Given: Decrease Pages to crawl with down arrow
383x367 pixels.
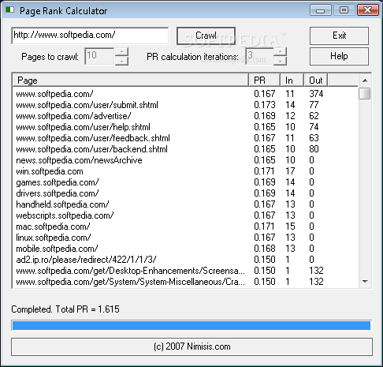Looking at the screenshot, I should pos(121,61).
